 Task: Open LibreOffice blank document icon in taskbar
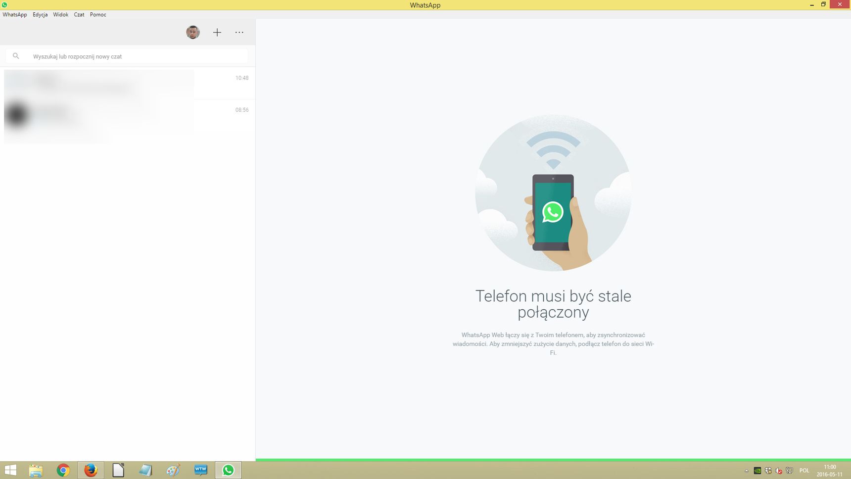118,470
